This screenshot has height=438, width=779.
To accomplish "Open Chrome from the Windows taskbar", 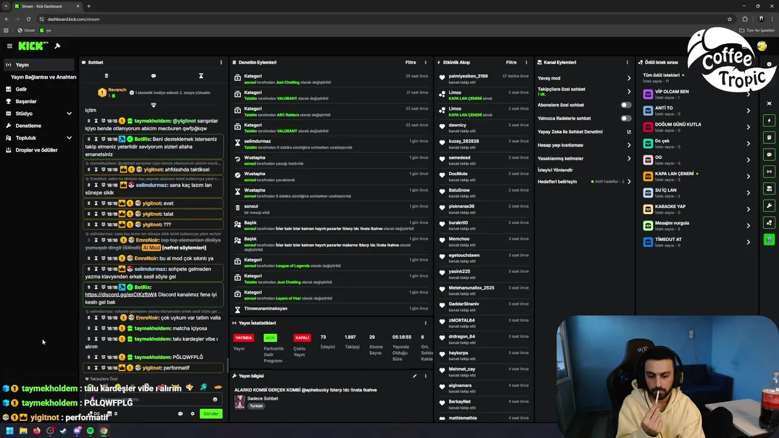I will pyautogui.click(x=103, y=431).
